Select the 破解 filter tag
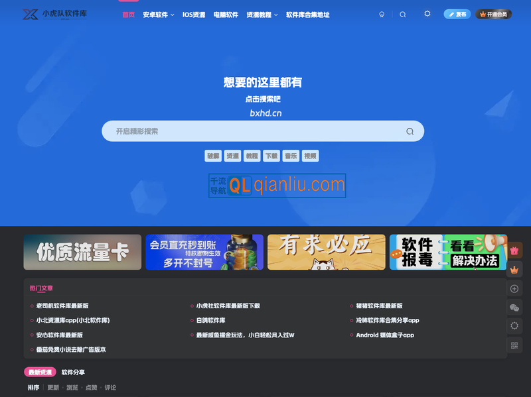 212,156
